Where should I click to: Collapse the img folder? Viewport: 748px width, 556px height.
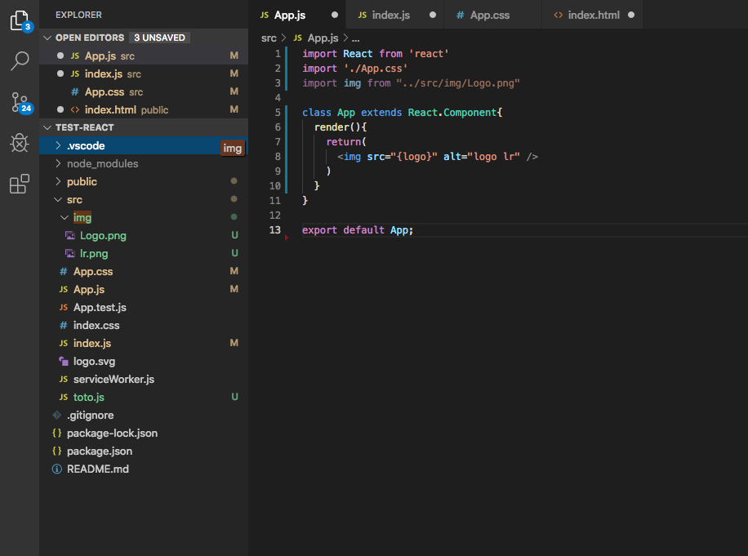(x=65, y=217)
